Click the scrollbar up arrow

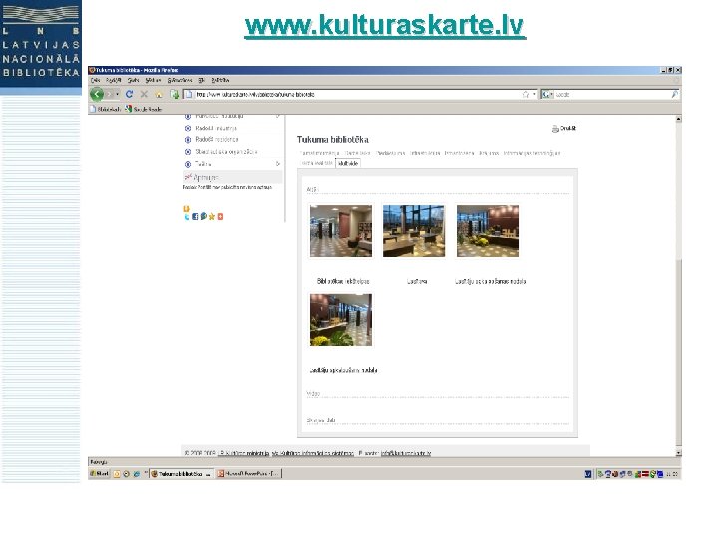(x=678, y=119)
